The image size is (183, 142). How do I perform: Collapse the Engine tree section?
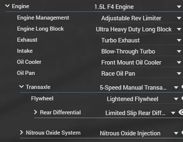point(7,6)
